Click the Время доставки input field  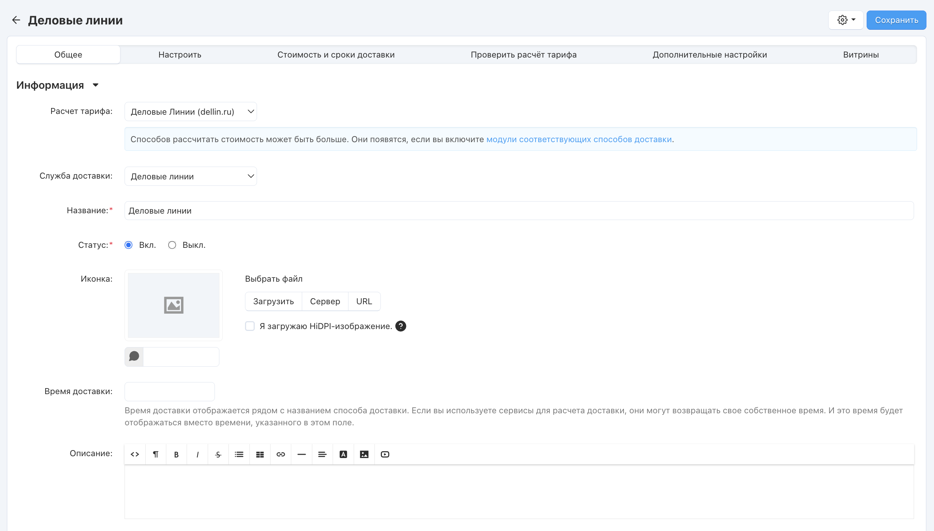pyautogui.click(x=169, y=391)
